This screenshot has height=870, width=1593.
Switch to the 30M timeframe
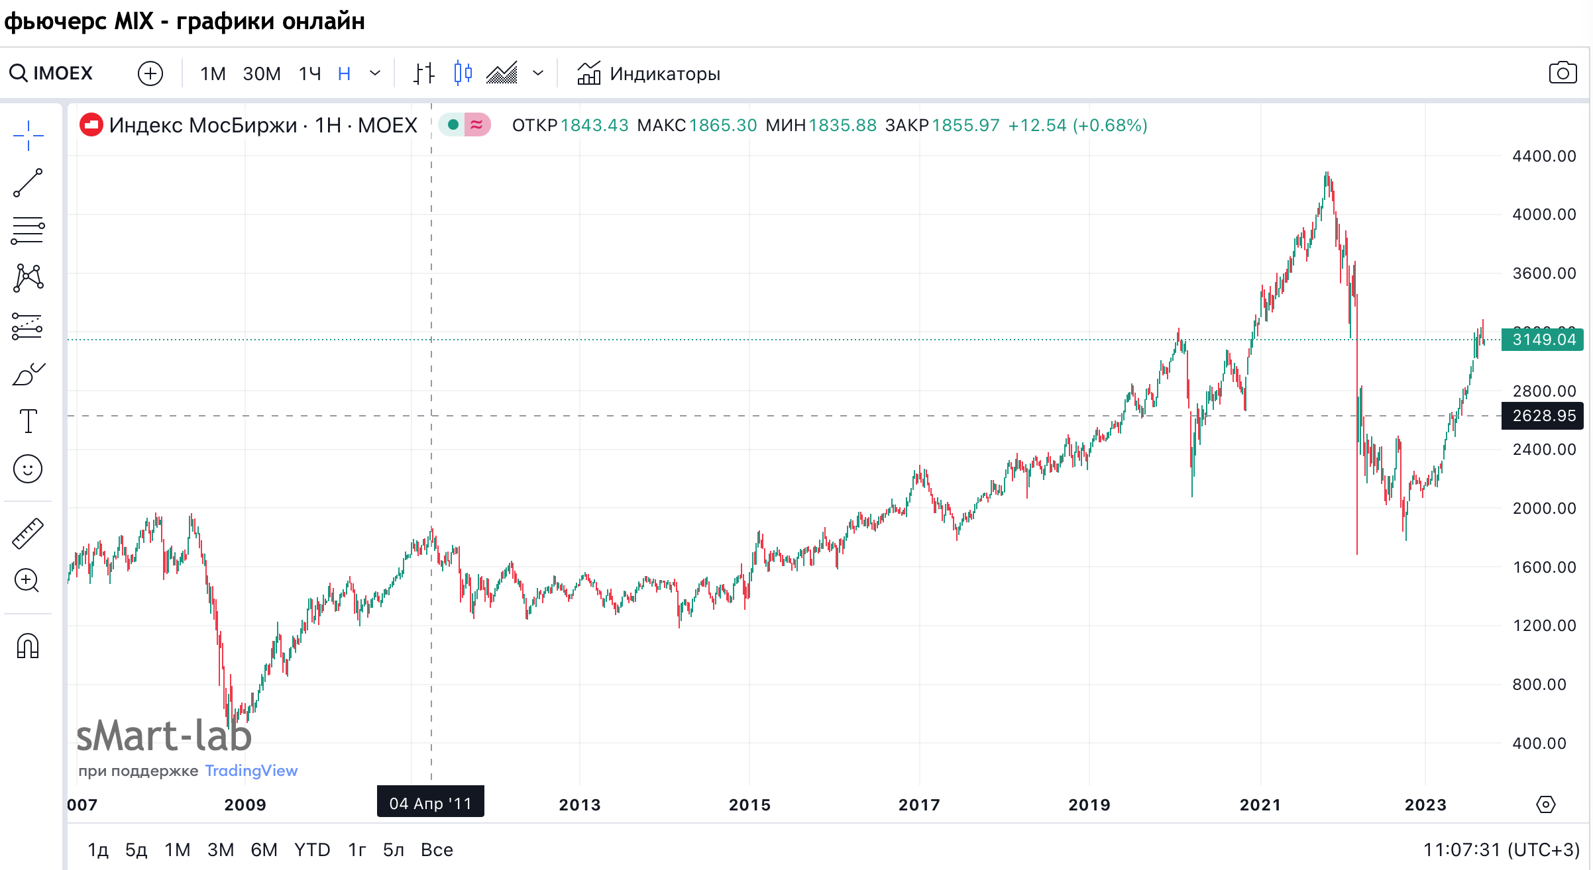point(261,73)
